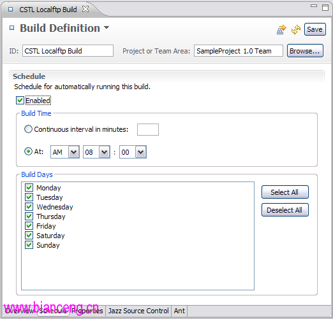Uncheck Friday build day
The height and width of the screenshot is (319, 333).
(x=29, y=225)
